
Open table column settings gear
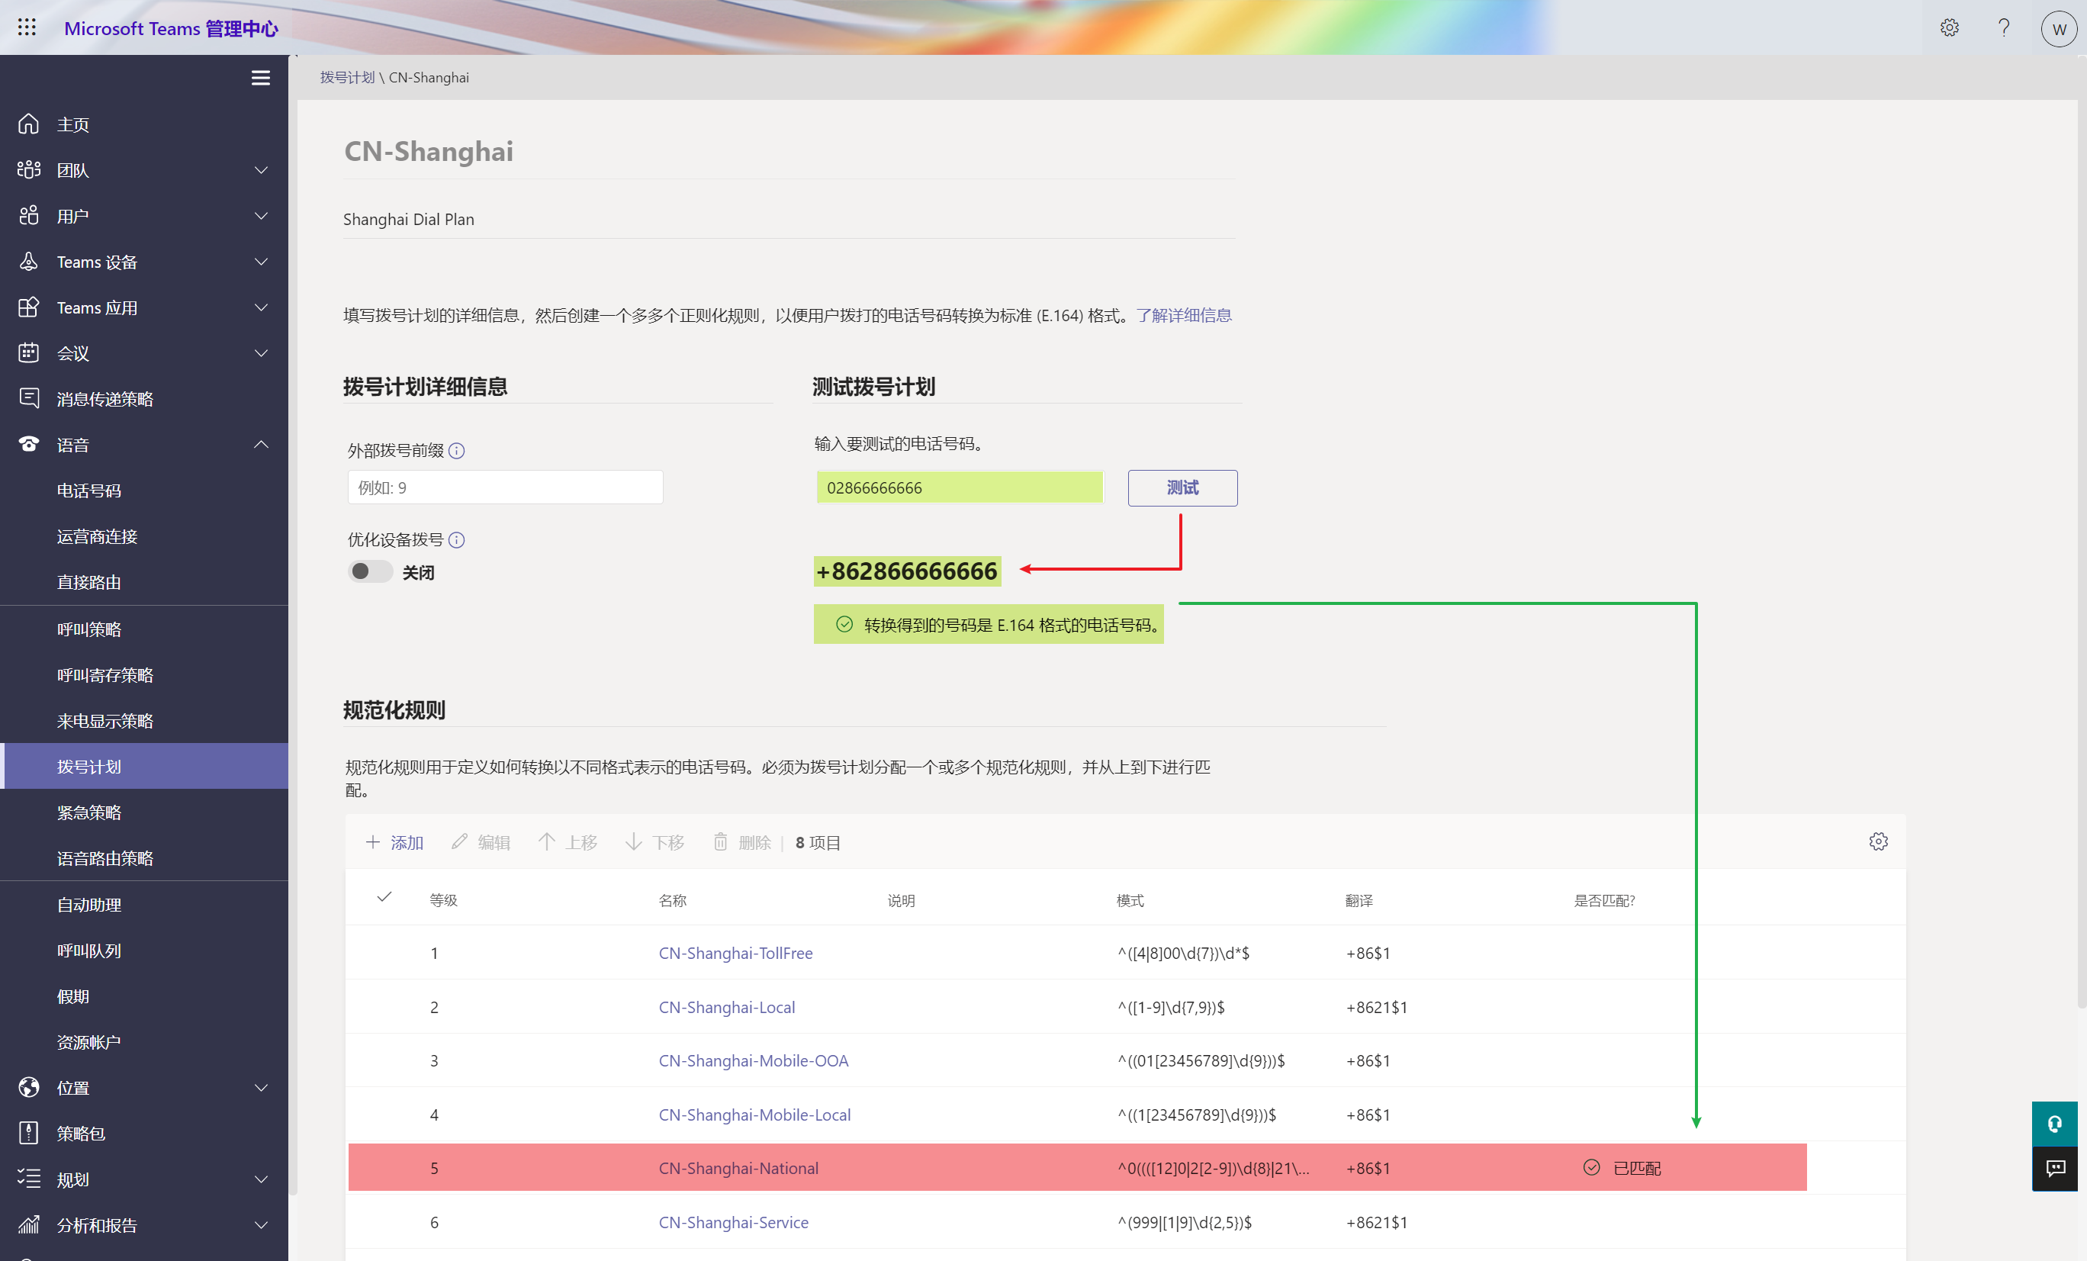coord(1879,841)
